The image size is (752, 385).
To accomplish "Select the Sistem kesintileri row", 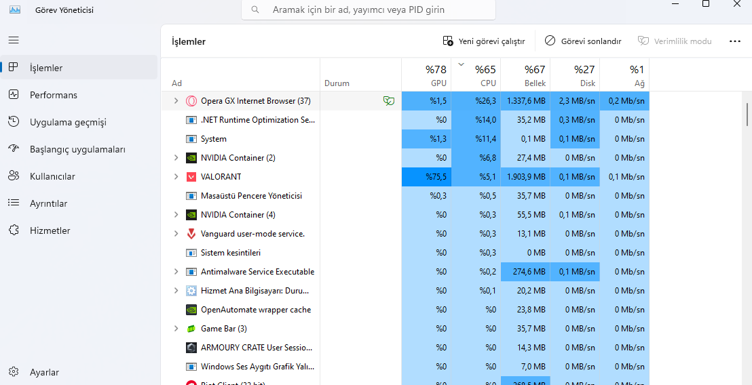I will [405, 252].
